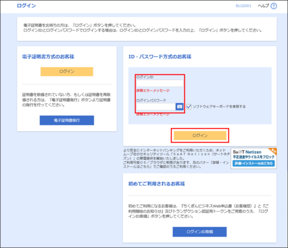The width and height of the screenshot is (288, 248).
Task: Click the ログインID取得 button
Action: pyautogui.click(x=200, y=232)
